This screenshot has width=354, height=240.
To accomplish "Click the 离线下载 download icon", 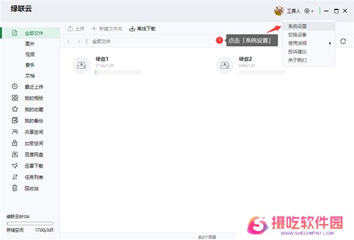I will coord(132,29).
